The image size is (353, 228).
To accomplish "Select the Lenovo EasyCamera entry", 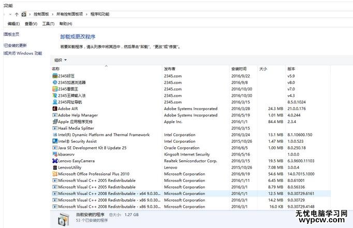I will point(76,161).
